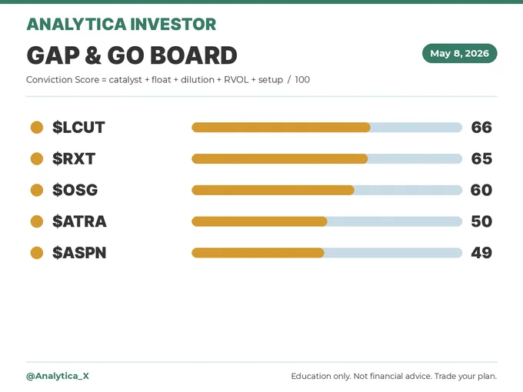The width and height of the screenshot is (523, 392).
Task: Click the May 8, 2026 date badge
Action: [x=460, y=53]
